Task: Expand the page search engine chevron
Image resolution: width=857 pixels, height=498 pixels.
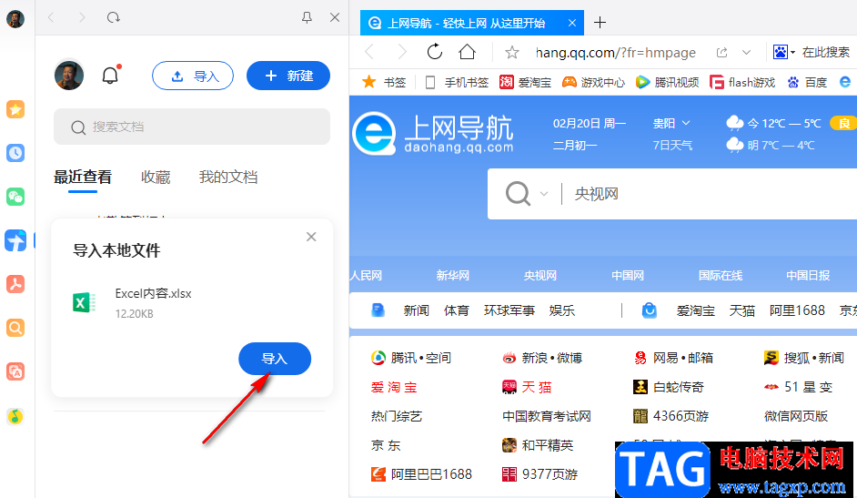Action: click(544, 194)
